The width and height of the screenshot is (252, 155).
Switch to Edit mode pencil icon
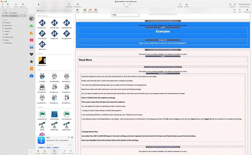[124, 4]
